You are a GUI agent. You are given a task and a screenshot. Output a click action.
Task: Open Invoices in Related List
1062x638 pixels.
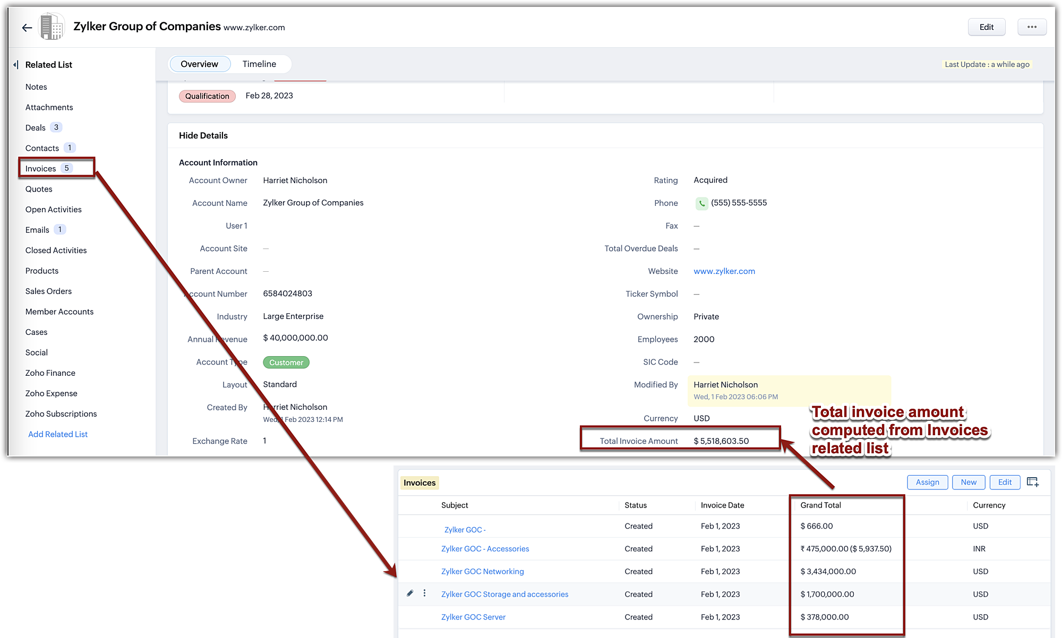[x=41, y=168]
